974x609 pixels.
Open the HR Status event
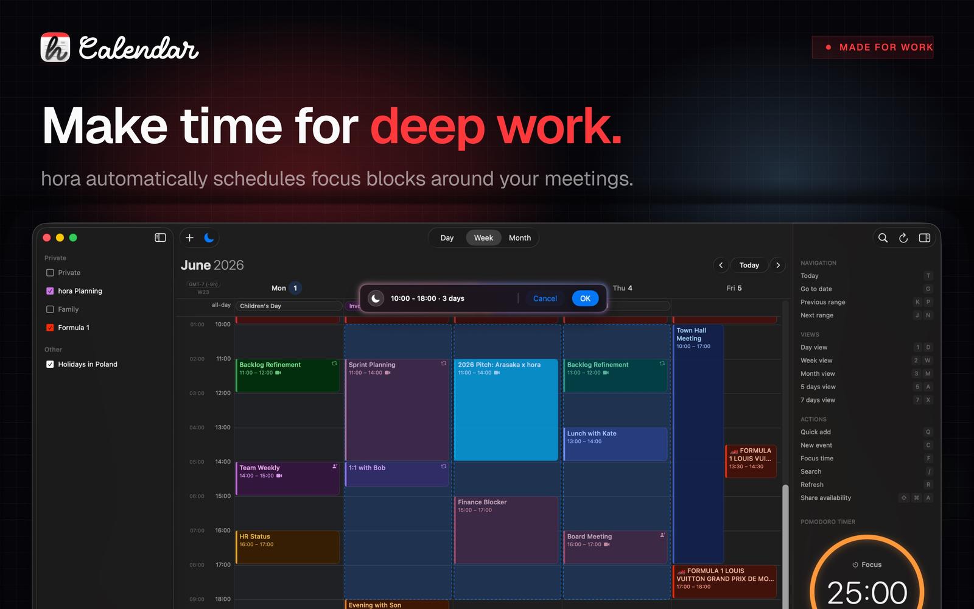pyautogui.click(x=287, y=547)
